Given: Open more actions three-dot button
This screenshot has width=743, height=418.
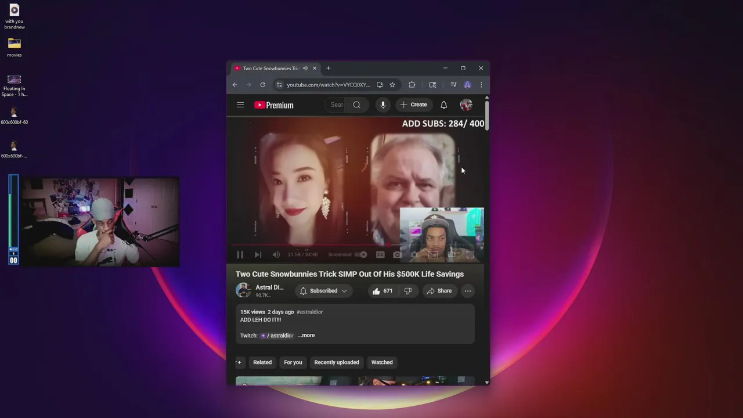Looking at the screenshot, I should [x=468, y=291].
